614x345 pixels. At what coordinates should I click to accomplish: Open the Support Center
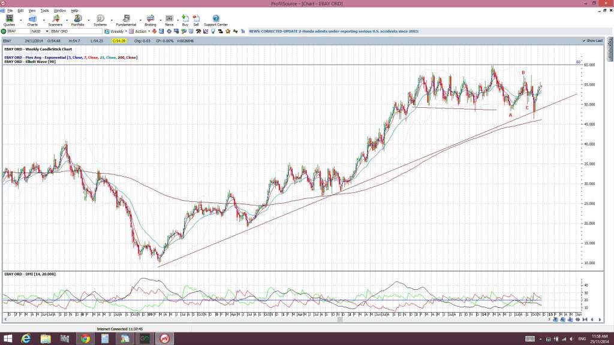(x=216, y=20)
